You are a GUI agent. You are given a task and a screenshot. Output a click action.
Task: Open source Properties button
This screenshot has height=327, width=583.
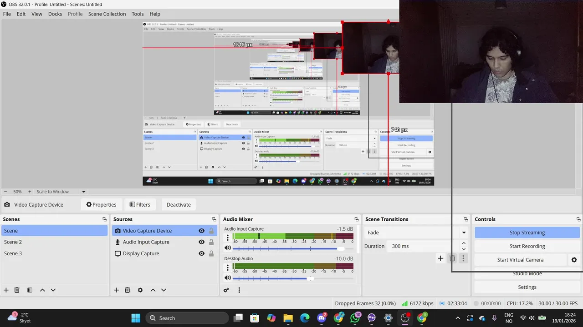101,205
